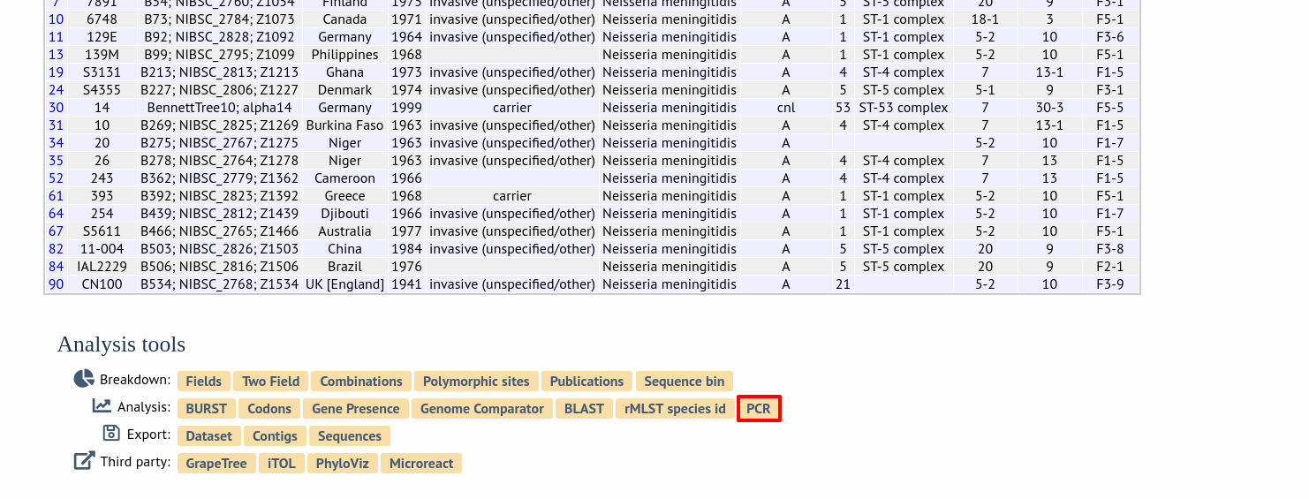Click the BennettTree10; alpha14 aliases cell
Screen dimensions: 1309x499
coord(220,108)
